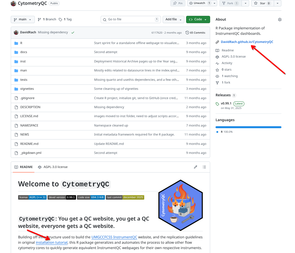Switch to the AGPL-3.0 license tab
The width and height of the screenshot is (295, 253).
point(53,167)
